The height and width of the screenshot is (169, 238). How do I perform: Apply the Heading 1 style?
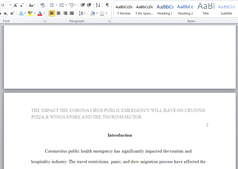(165, 10)
